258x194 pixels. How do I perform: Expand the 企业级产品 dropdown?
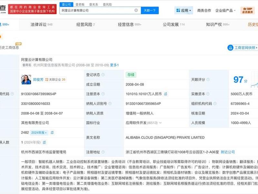point(225,10)
